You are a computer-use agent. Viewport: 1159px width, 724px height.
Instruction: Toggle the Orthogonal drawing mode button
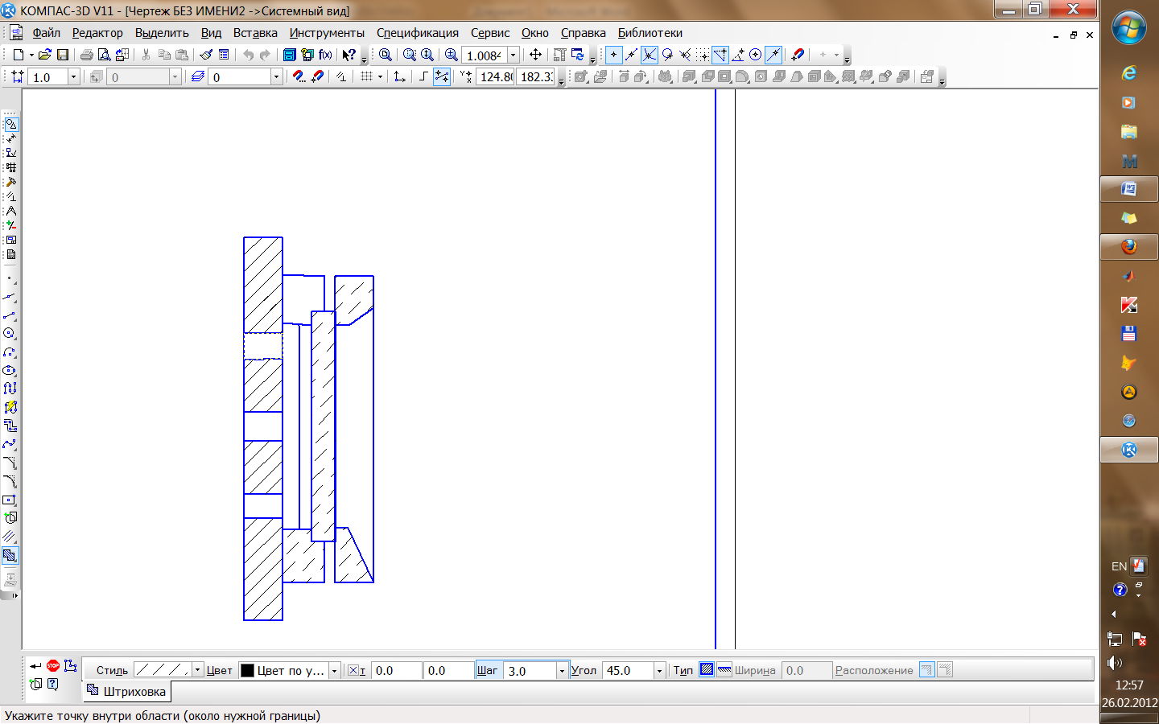pyautogui.click(x=423, y=76)
